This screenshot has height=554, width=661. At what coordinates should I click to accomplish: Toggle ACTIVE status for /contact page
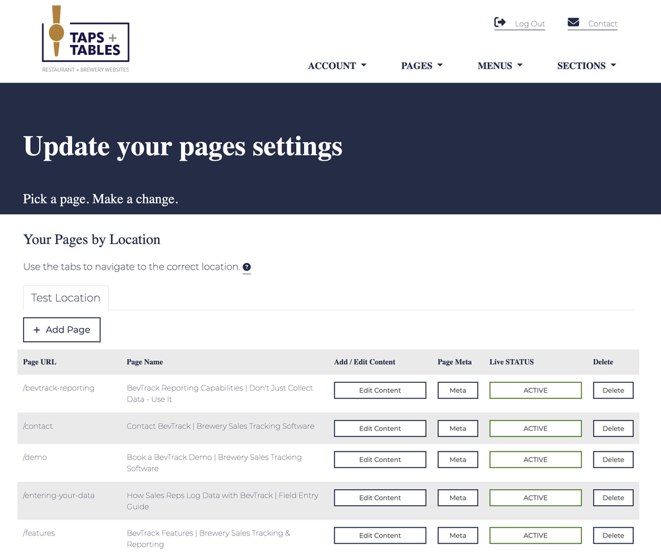535,428
